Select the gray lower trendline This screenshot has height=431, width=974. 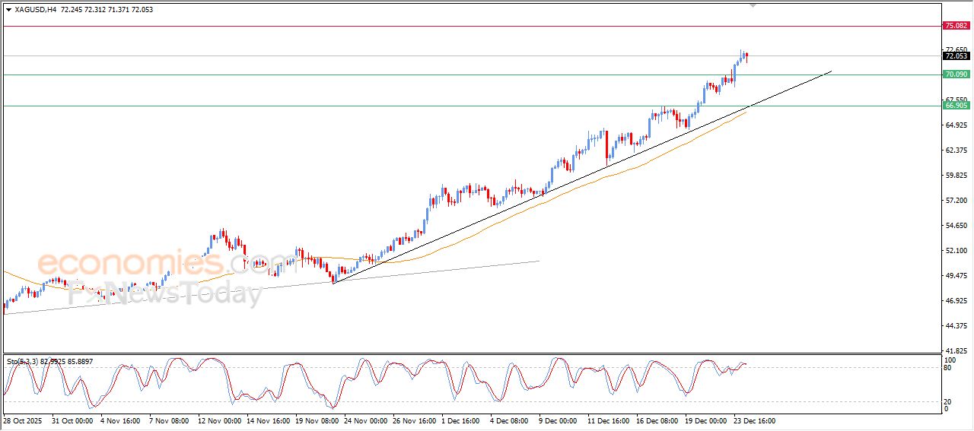coord(457,268)
